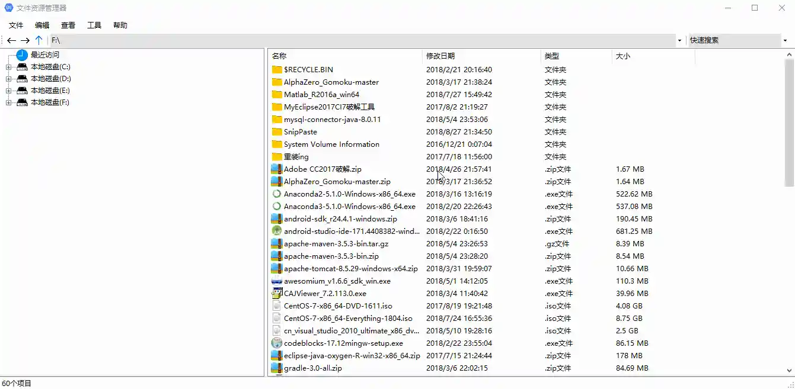Open the 编辑 menu
Viewport: 795px width, 389px height.
[42, 25]
